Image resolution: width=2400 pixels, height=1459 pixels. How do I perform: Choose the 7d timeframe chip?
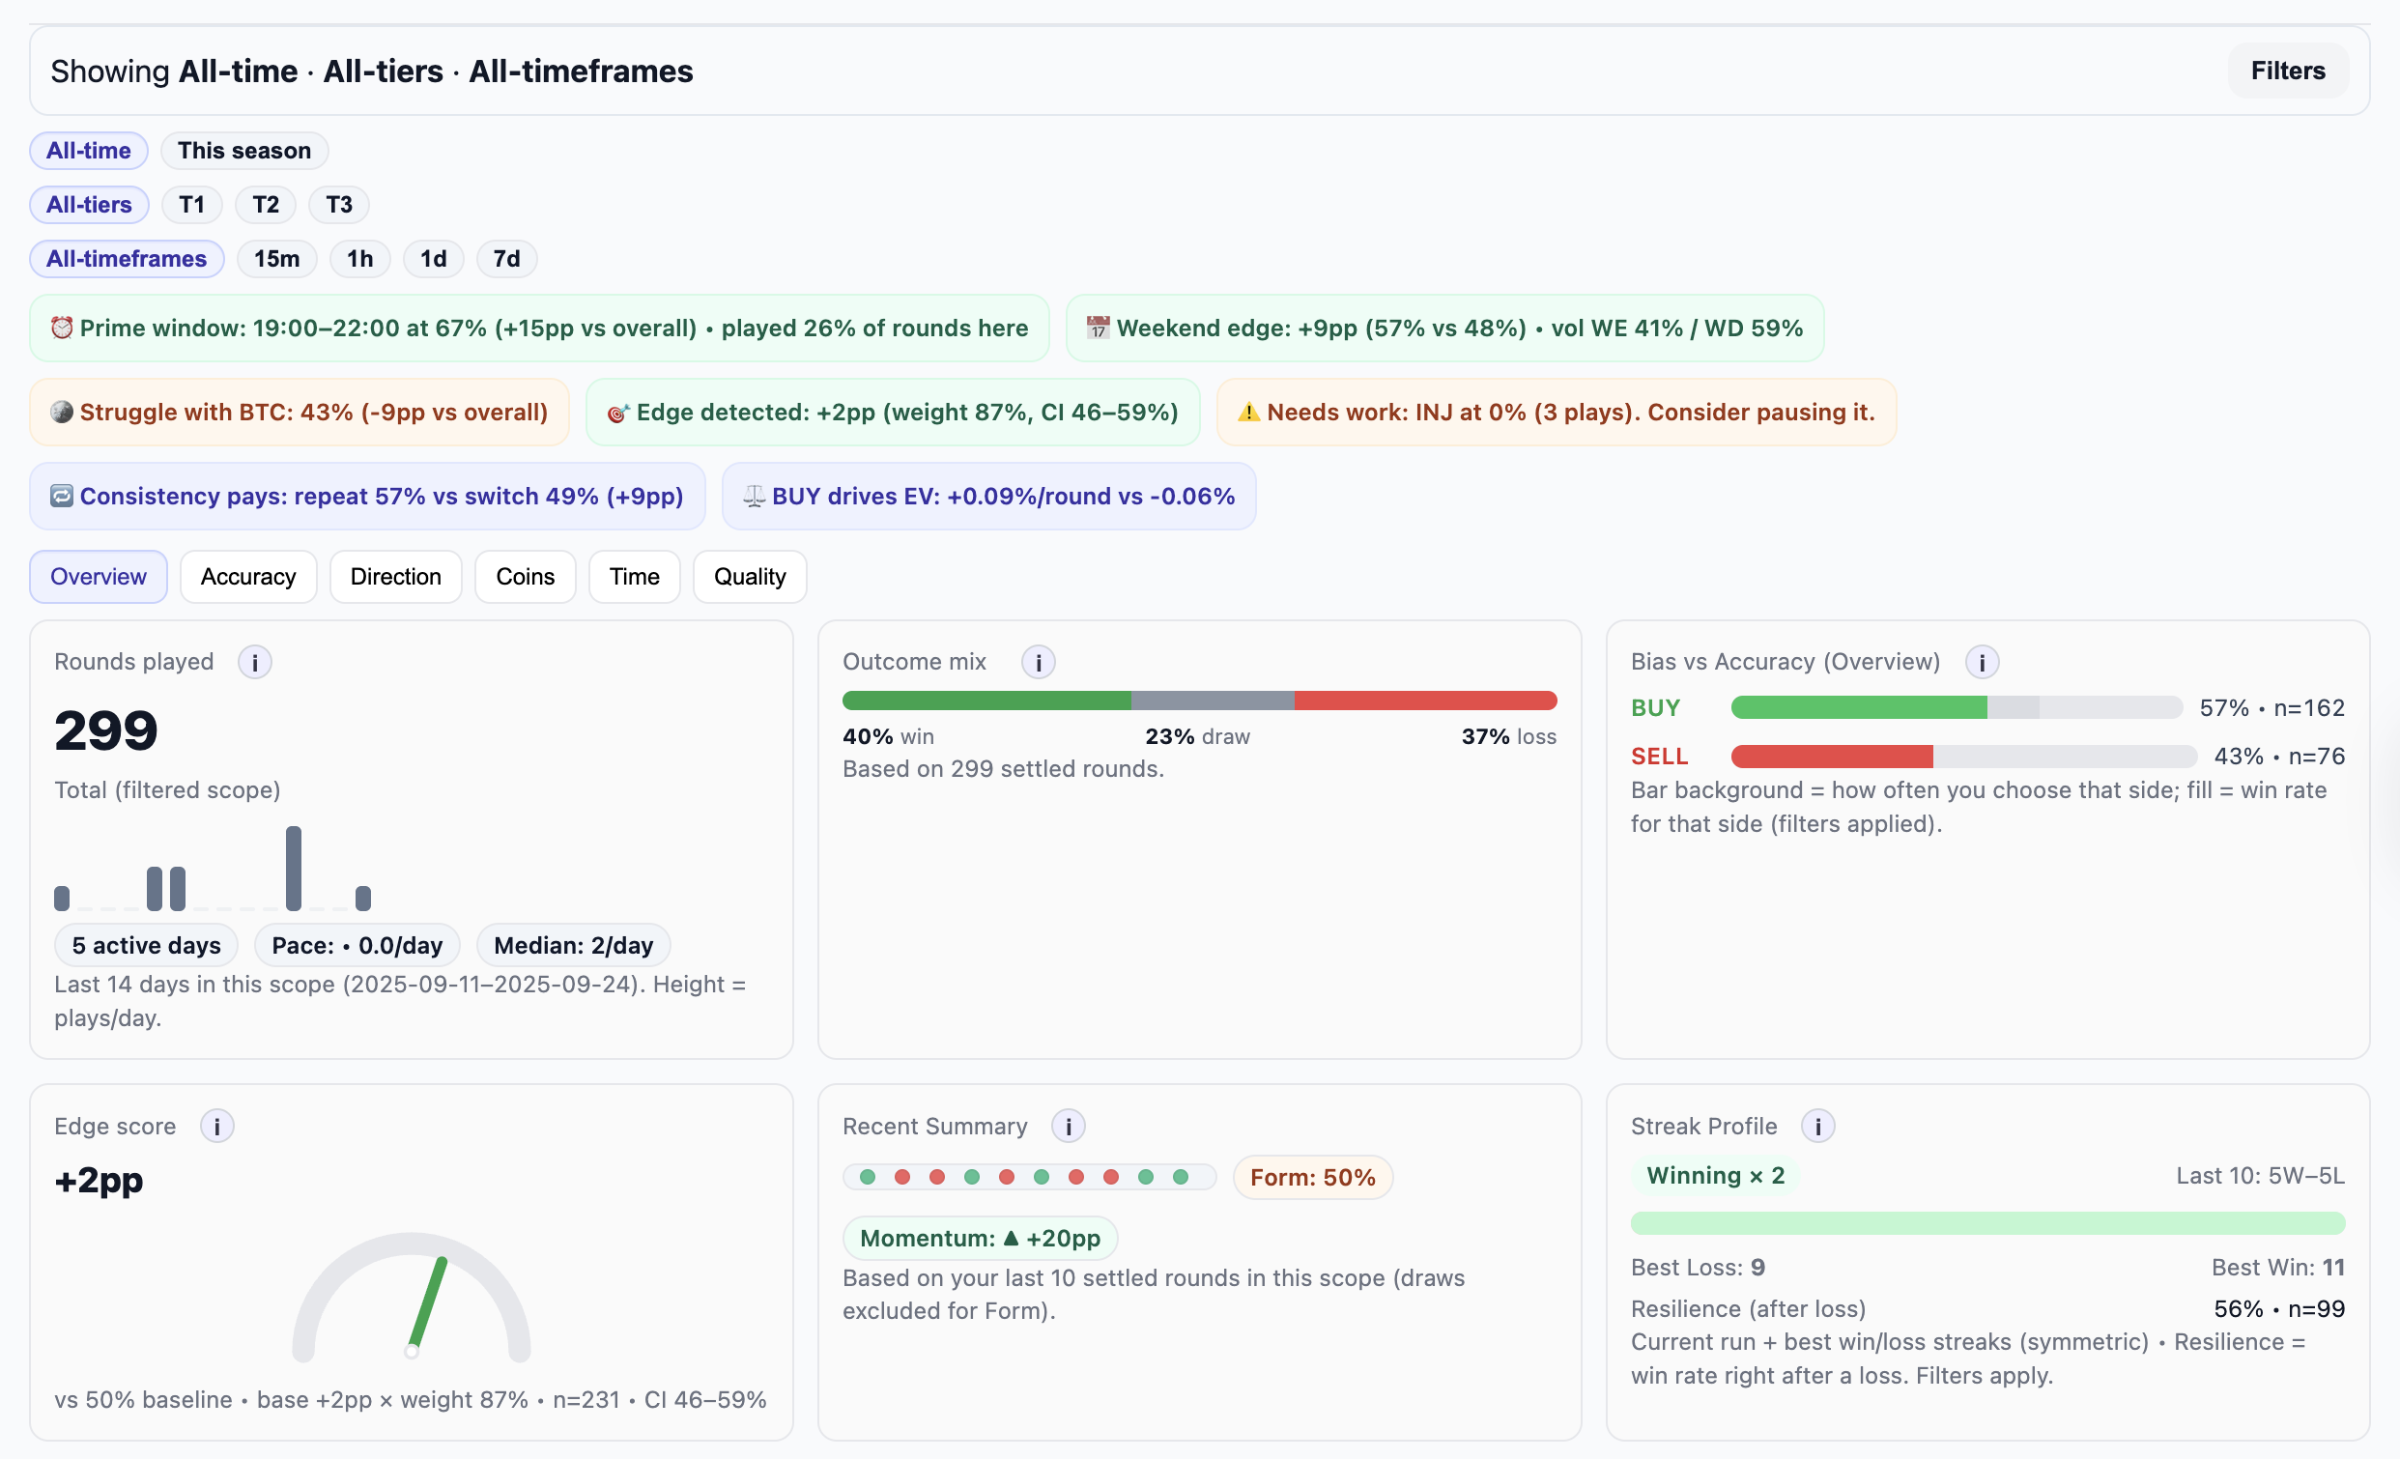505,259
